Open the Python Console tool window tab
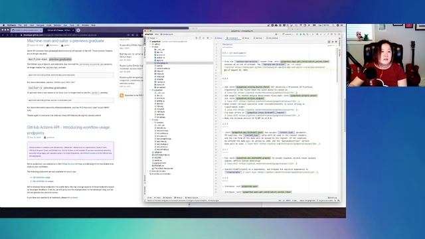The height and width of the screenshot is (239, 425). click(x=192, y=198)
